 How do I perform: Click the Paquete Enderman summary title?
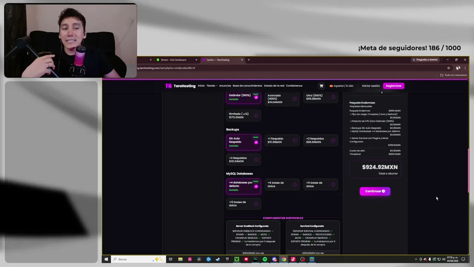(362, 103)
